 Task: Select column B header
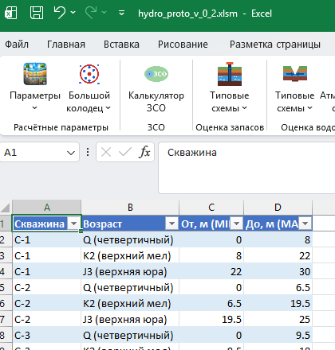coord(130,208)
